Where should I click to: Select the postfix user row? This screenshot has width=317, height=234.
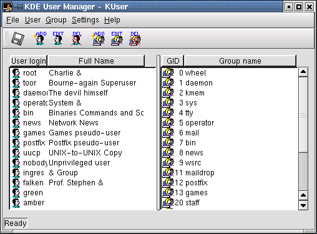tap(83, 143)
